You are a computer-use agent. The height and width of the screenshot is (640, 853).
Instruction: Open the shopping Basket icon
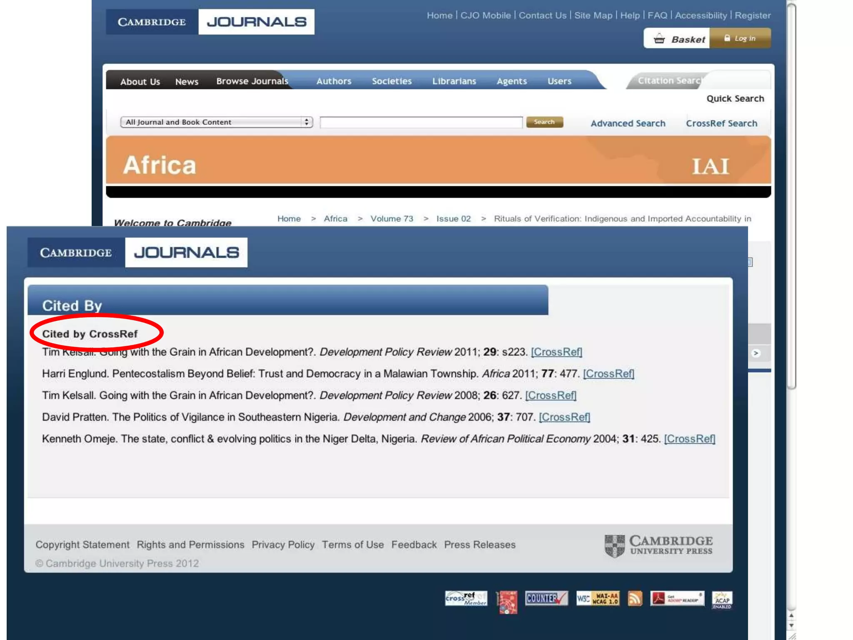pos(659,39)
